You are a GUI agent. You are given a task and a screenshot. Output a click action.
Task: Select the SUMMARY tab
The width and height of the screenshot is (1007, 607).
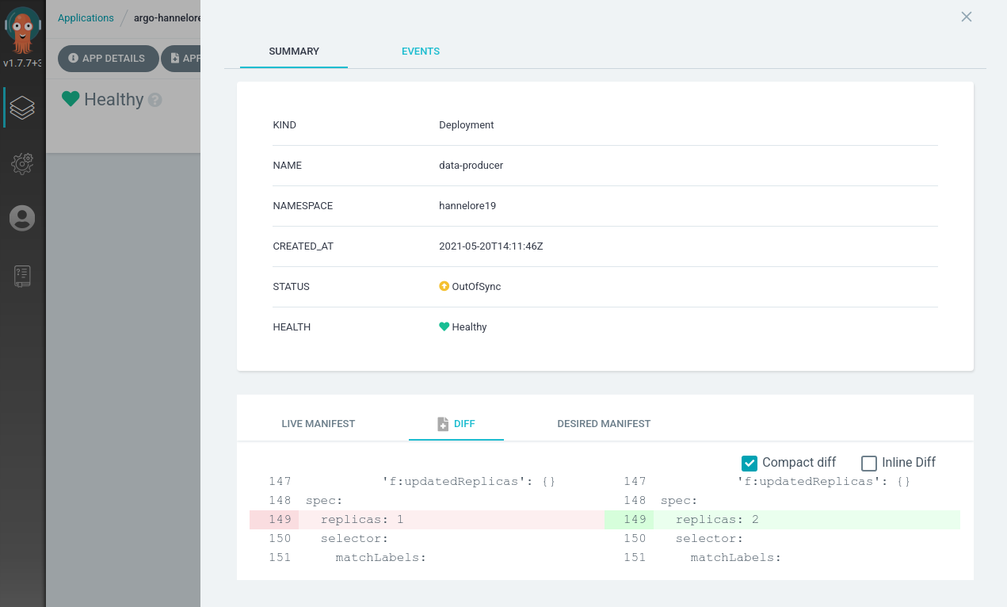click(293, 51)
